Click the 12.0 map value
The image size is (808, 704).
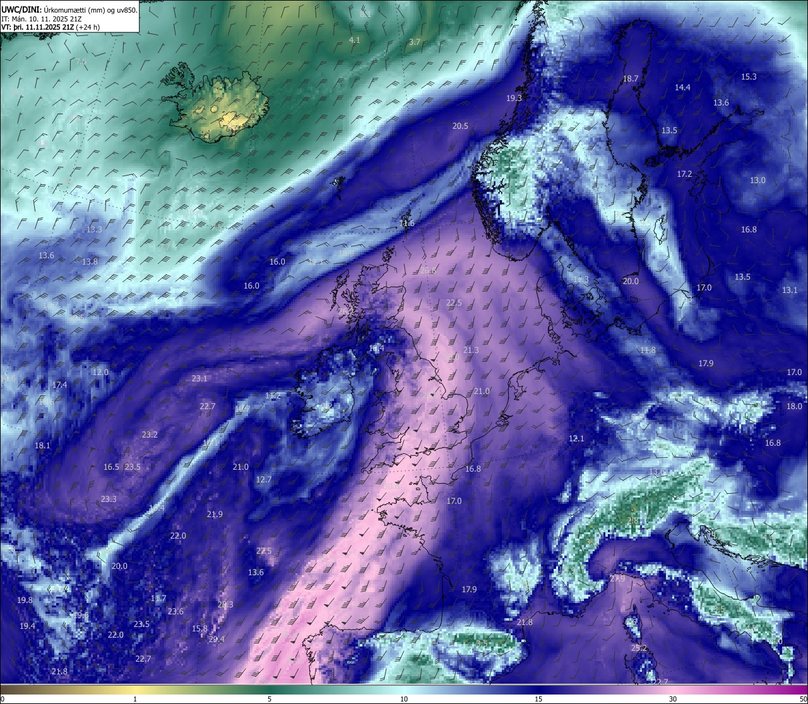(x=100, y=373)
